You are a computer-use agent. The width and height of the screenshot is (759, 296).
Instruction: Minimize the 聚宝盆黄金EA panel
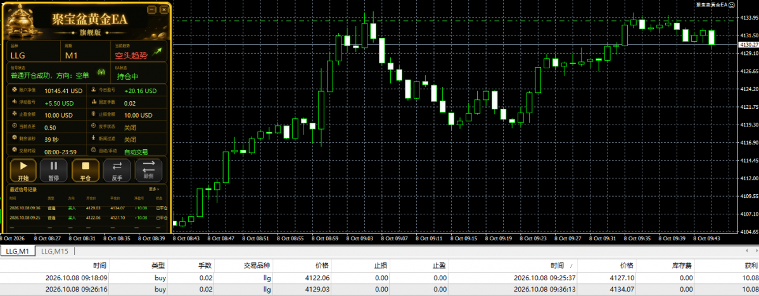click(x=153, y=9)
